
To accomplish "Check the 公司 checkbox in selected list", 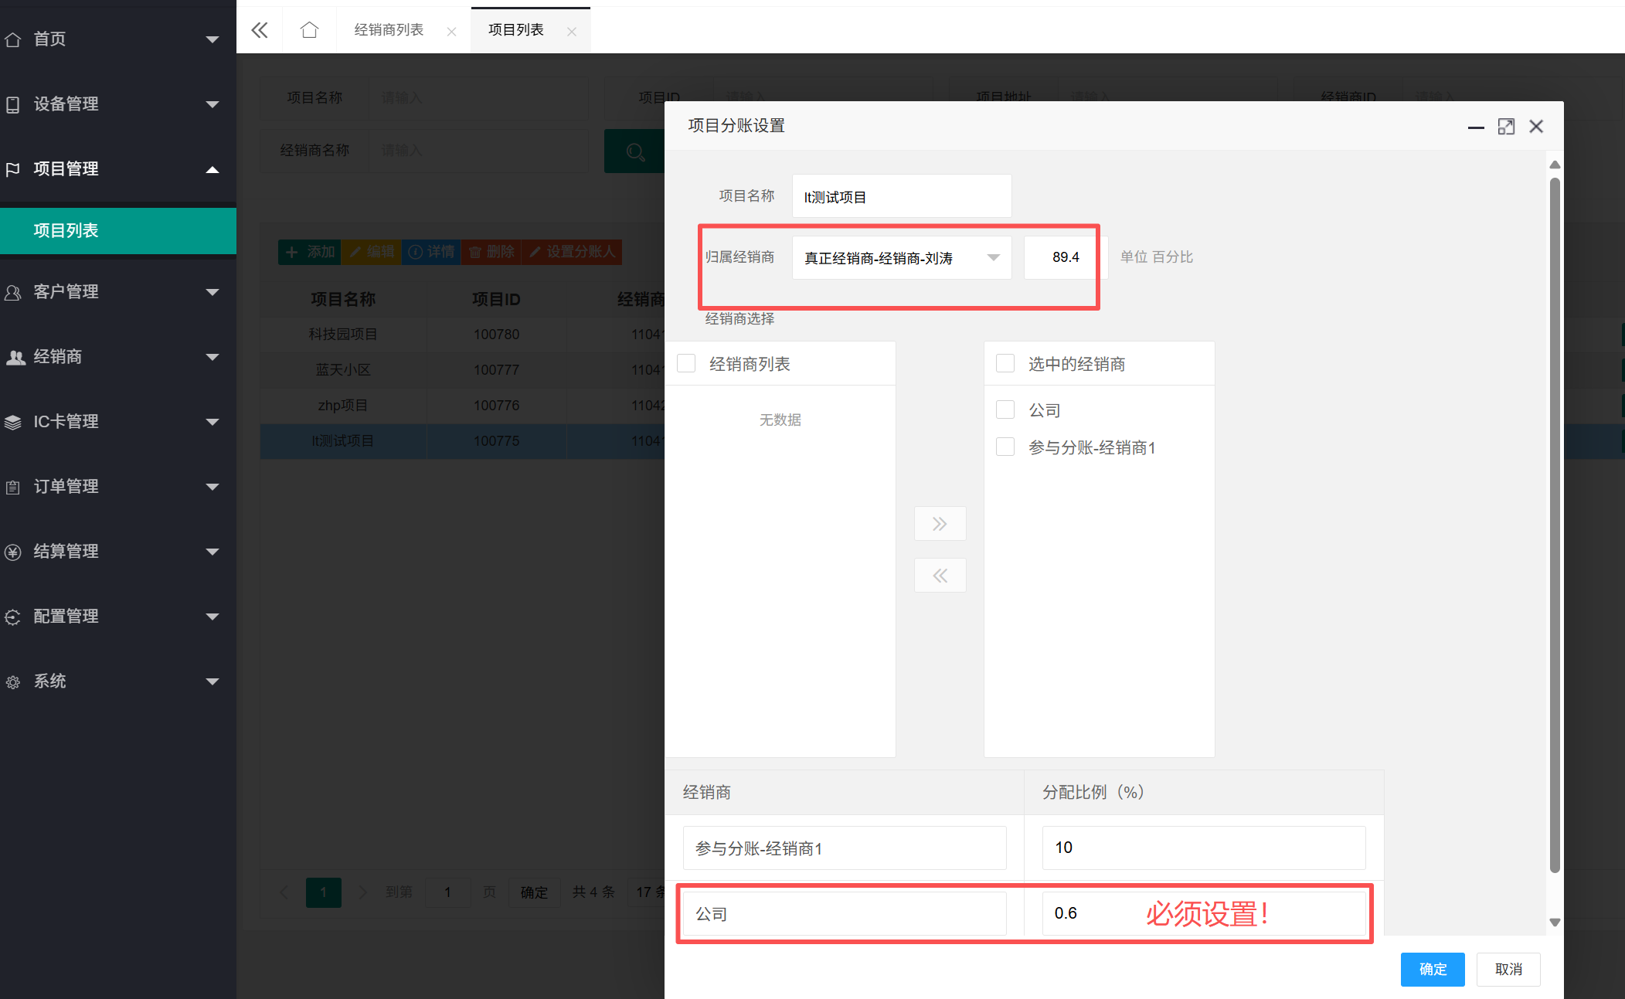I will [x=1005, y=409].
